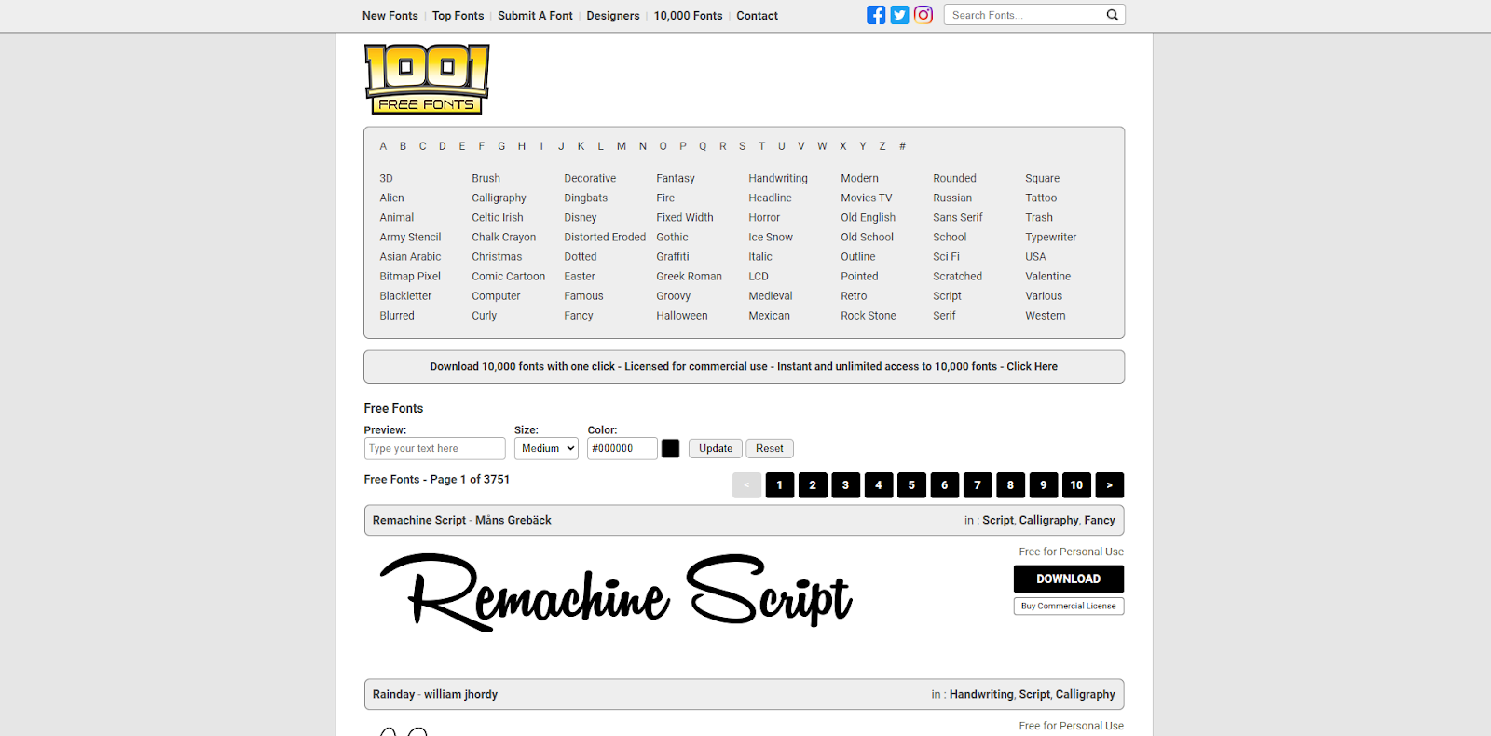Screen dimensions: 1491x736
Task: Filter fonts by letter M
Action: 622,146
